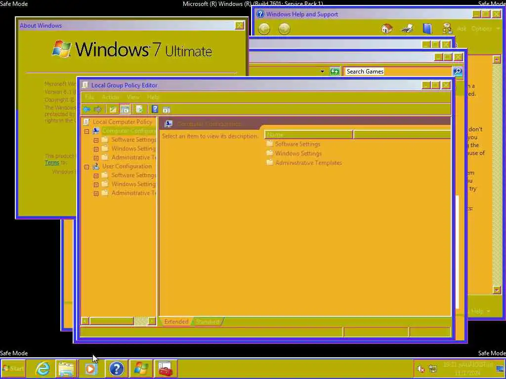Click the Ask text in Help and Support toolbar
The image size is (506, 379).
462,29
